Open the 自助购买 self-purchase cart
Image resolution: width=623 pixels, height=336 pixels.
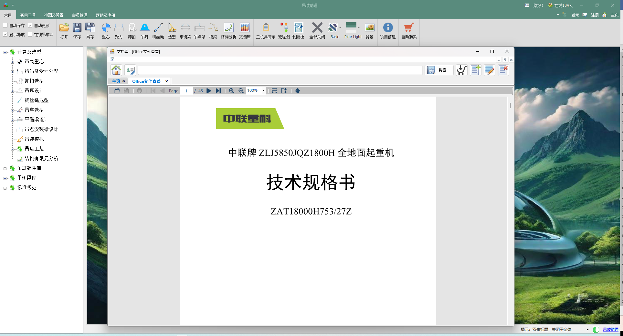(409, 31)
